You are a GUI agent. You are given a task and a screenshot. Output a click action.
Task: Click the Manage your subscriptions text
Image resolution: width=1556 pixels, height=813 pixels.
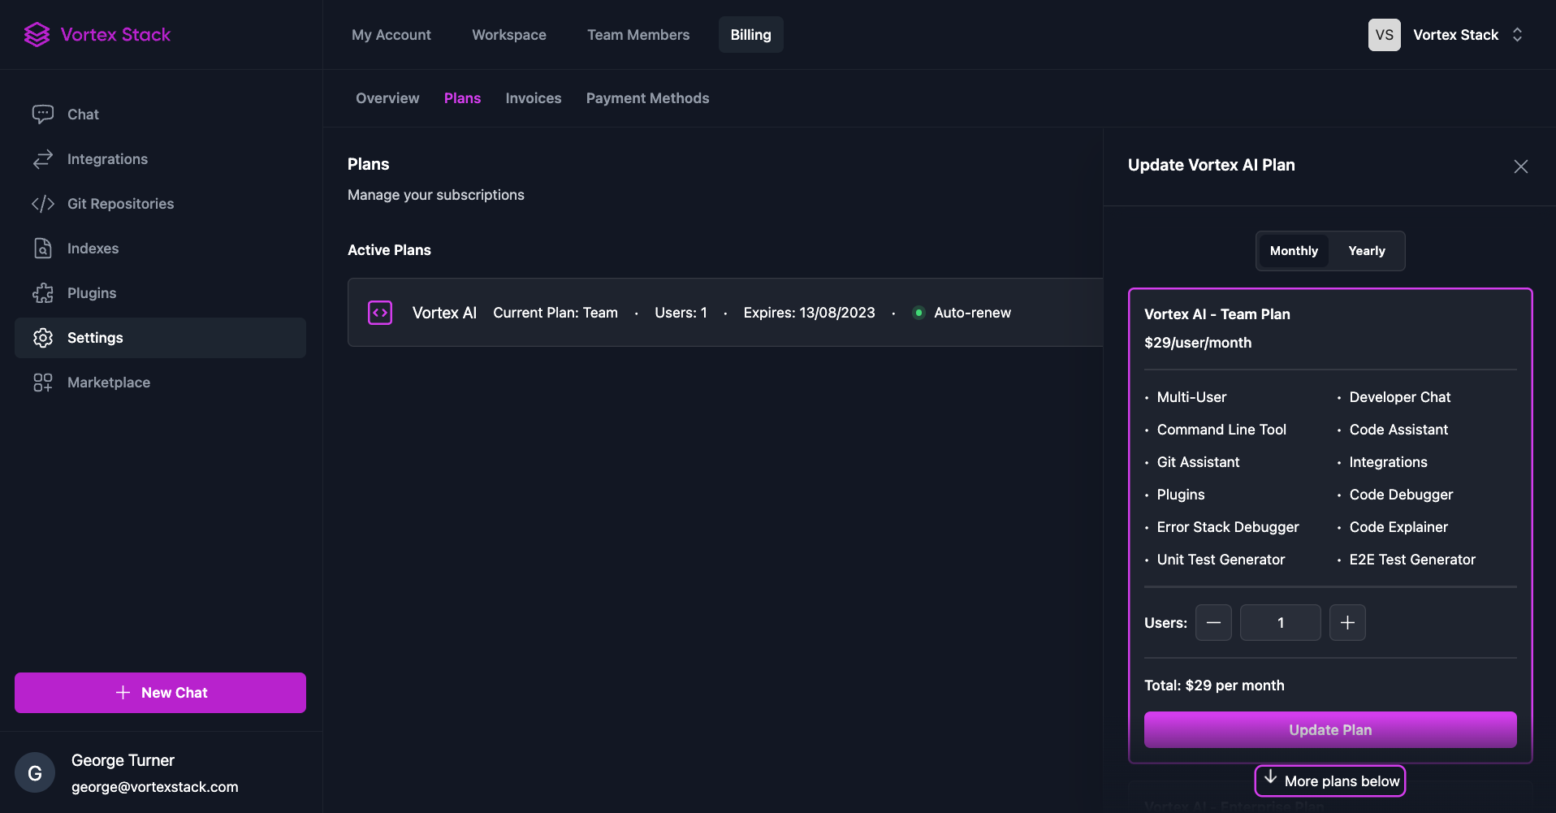[436, 195]
